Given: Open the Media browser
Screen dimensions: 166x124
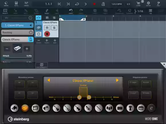Looking at the screenshot, I should 6,4.
